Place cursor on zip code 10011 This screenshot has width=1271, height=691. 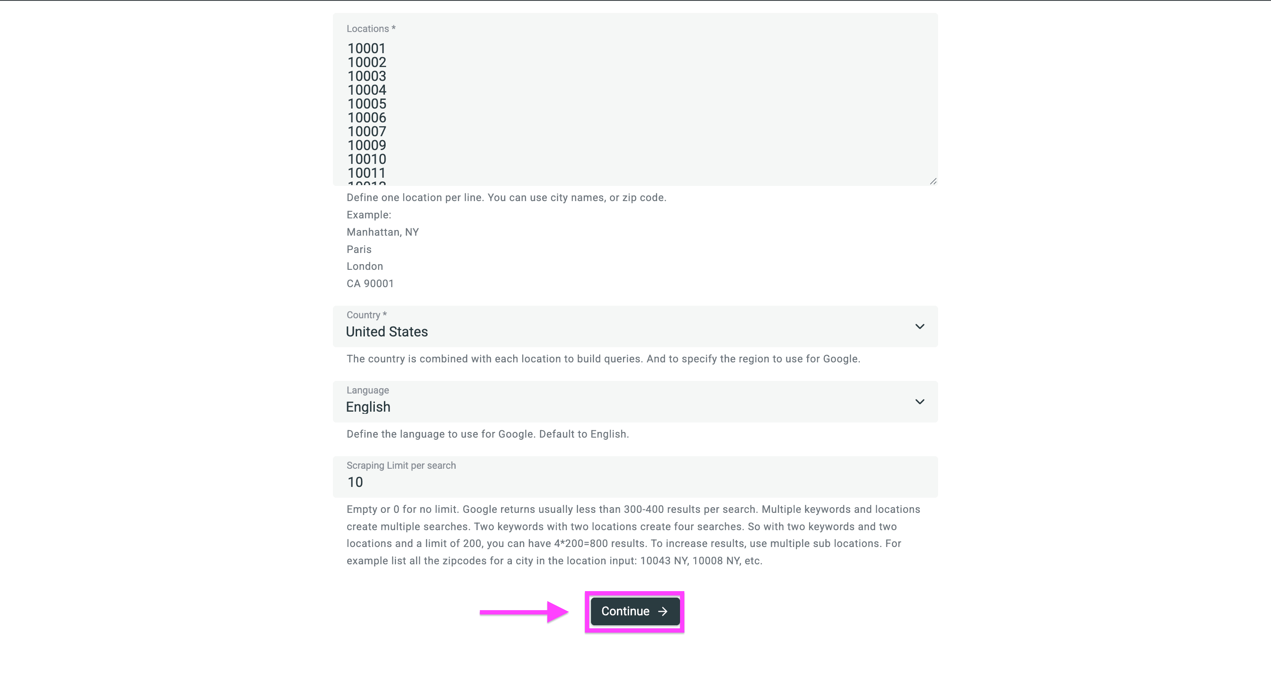[366, 173]
